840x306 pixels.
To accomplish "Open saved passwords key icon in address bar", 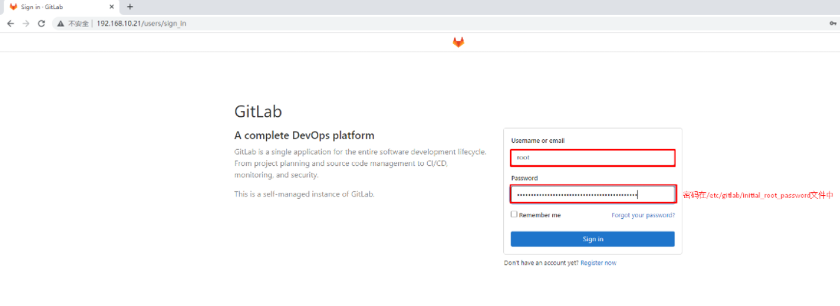I will coord(833,24).
